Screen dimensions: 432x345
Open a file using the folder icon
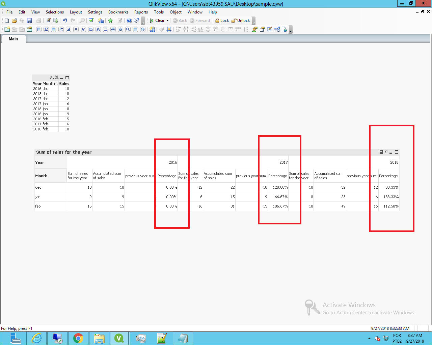(x=14, y=21)
